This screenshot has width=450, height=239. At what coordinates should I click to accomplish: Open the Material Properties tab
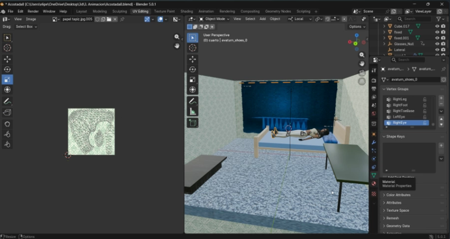tap(374, 184)
